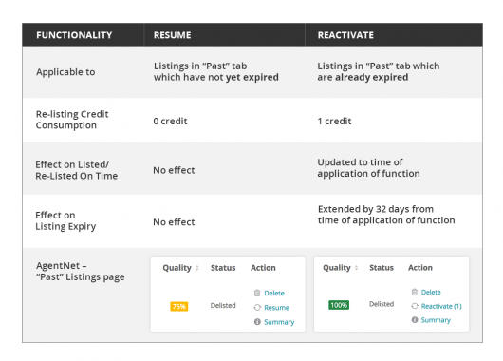The height and width of the screenshot is (361, 503).
Task: Click circular arrow icon beside Resume
Action: [x=257, y=308]
